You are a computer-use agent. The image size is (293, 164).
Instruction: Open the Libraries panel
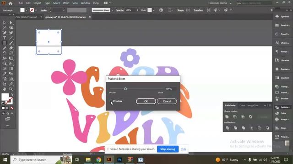click(x=282, y=60)
